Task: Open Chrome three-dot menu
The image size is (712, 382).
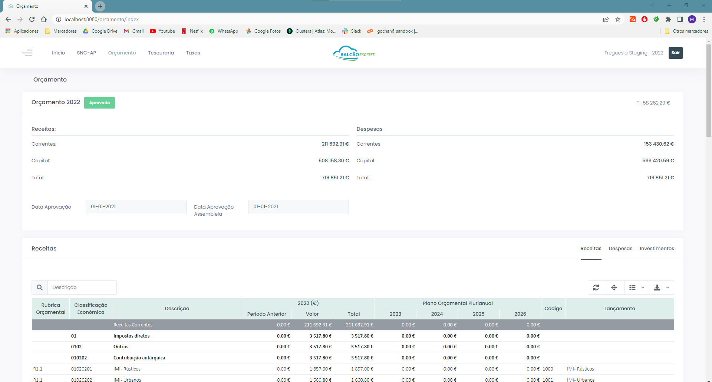Action: click(704, 19)
